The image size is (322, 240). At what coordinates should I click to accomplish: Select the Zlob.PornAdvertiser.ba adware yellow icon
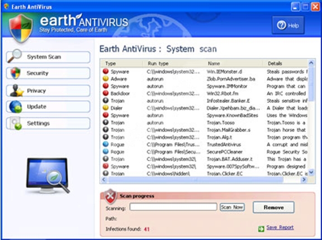(x=106, y=78)
